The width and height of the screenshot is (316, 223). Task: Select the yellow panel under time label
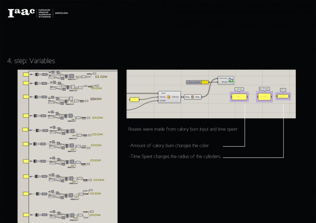(x=283, y=96)
